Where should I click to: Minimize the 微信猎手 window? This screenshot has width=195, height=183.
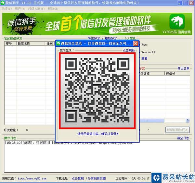[x=179, y=3]
